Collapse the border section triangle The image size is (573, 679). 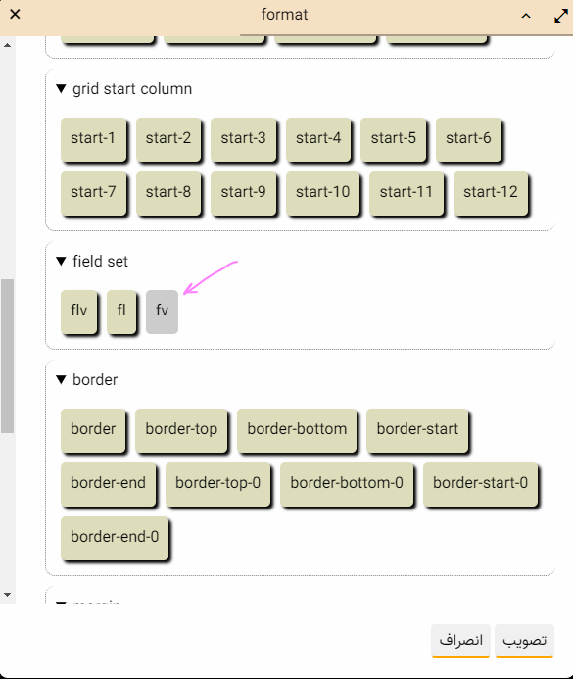tap(61, 380)
